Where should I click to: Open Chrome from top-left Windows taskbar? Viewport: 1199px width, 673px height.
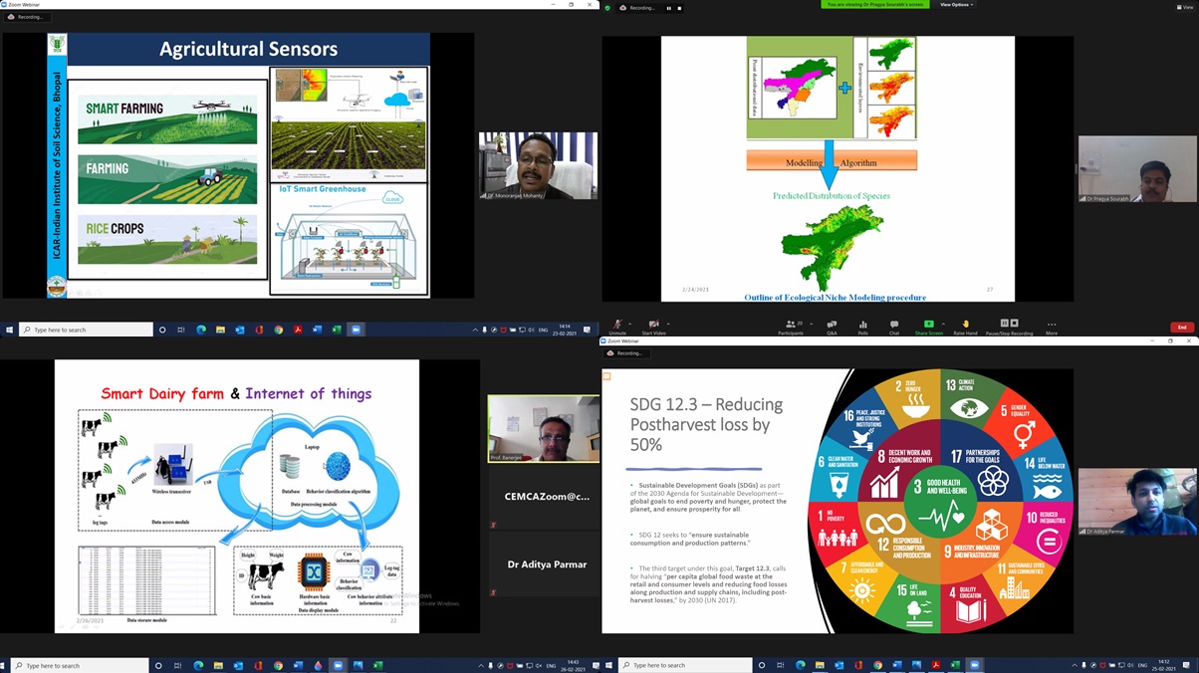pyautogui.click(x=278, y=330)
